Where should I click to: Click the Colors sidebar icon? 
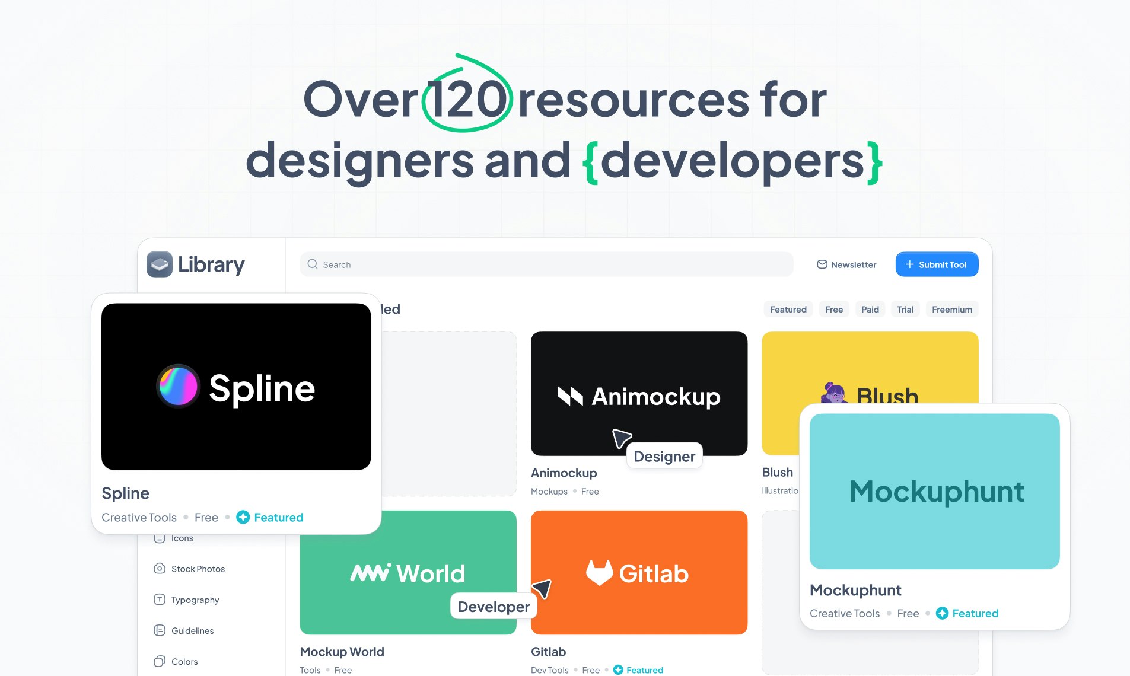click(x=160, y=661)
